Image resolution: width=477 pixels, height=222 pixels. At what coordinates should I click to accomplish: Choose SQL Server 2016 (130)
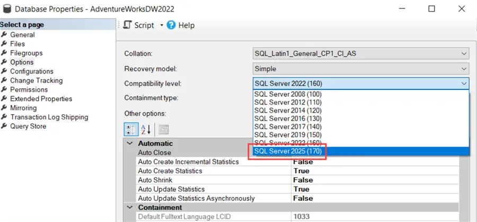pos(360,118)
